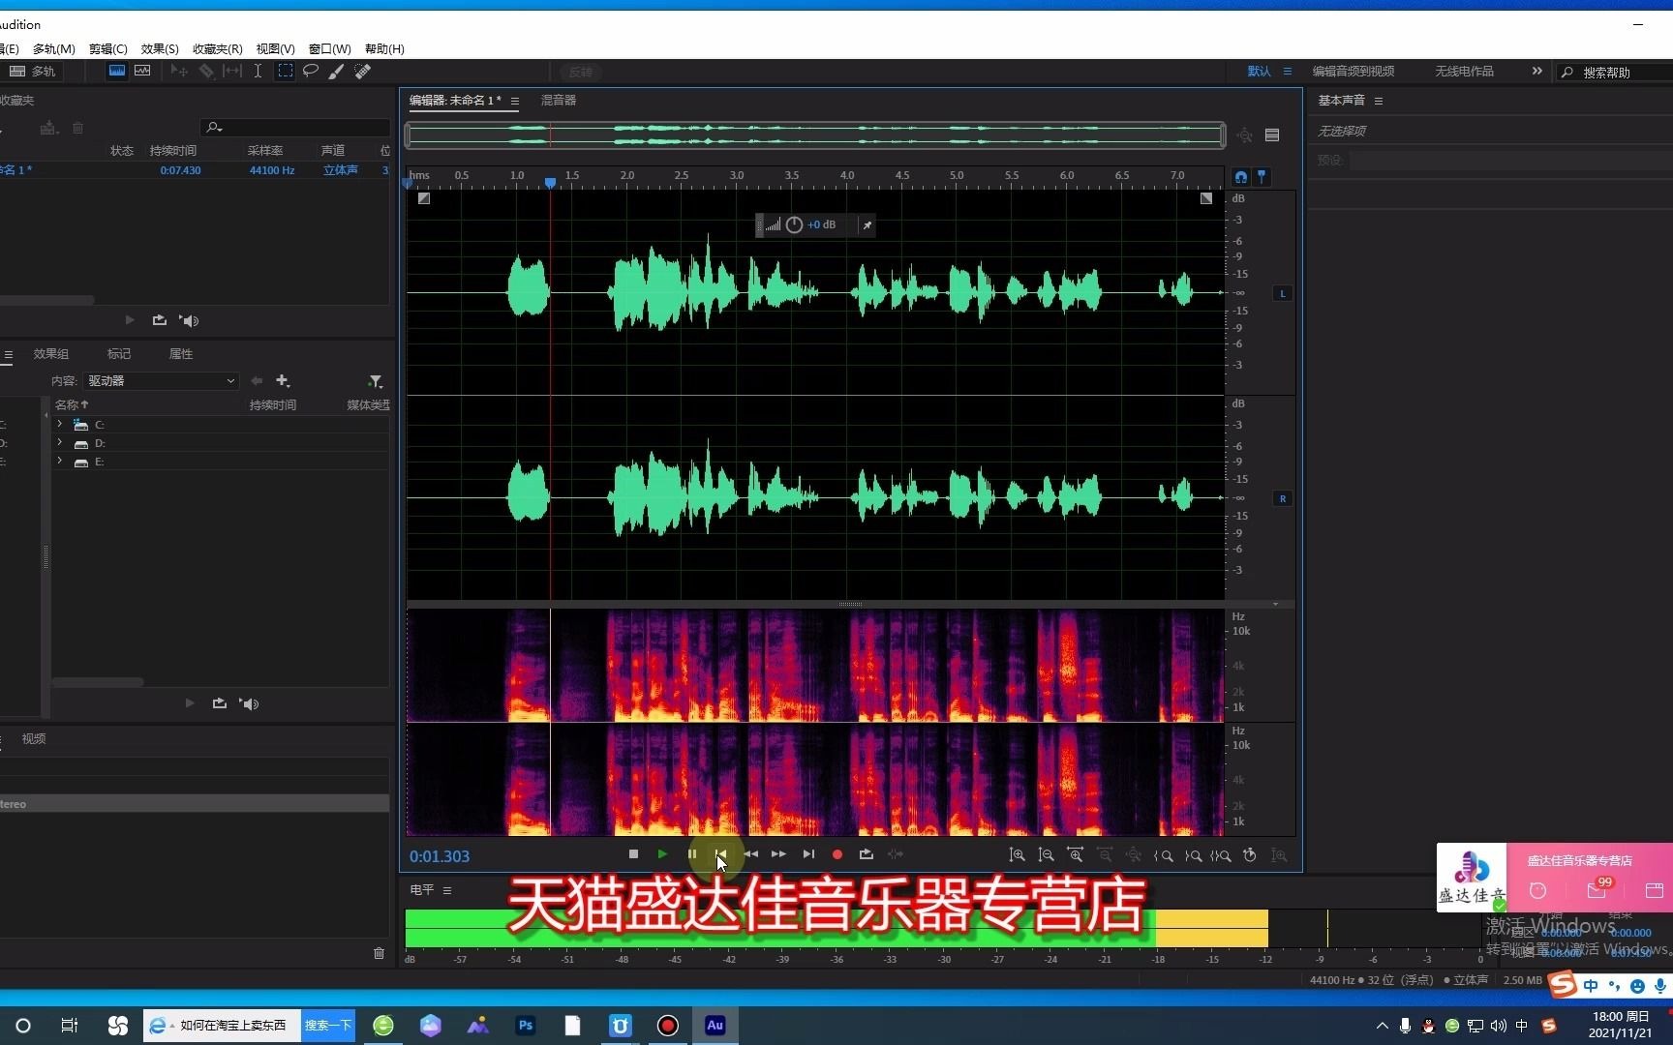Image resolution: width=1673 pixels, height=1045 pixels.
Task: Move playhead to next marker
Action: click(808, 854)
